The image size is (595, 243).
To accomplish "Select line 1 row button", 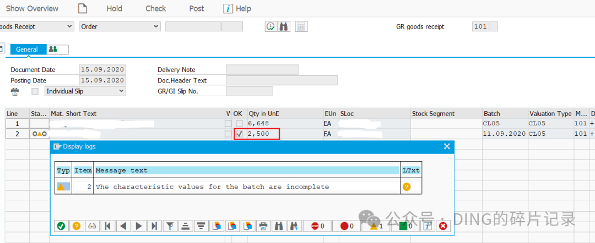I will coord(18,123).
